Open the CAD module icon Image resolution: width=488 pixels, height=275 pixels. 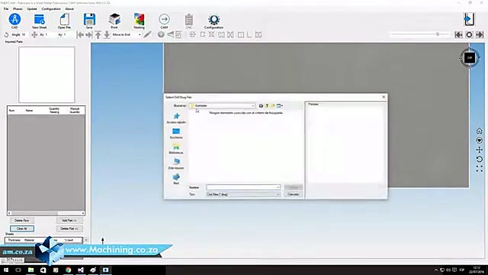coord(14,20)
